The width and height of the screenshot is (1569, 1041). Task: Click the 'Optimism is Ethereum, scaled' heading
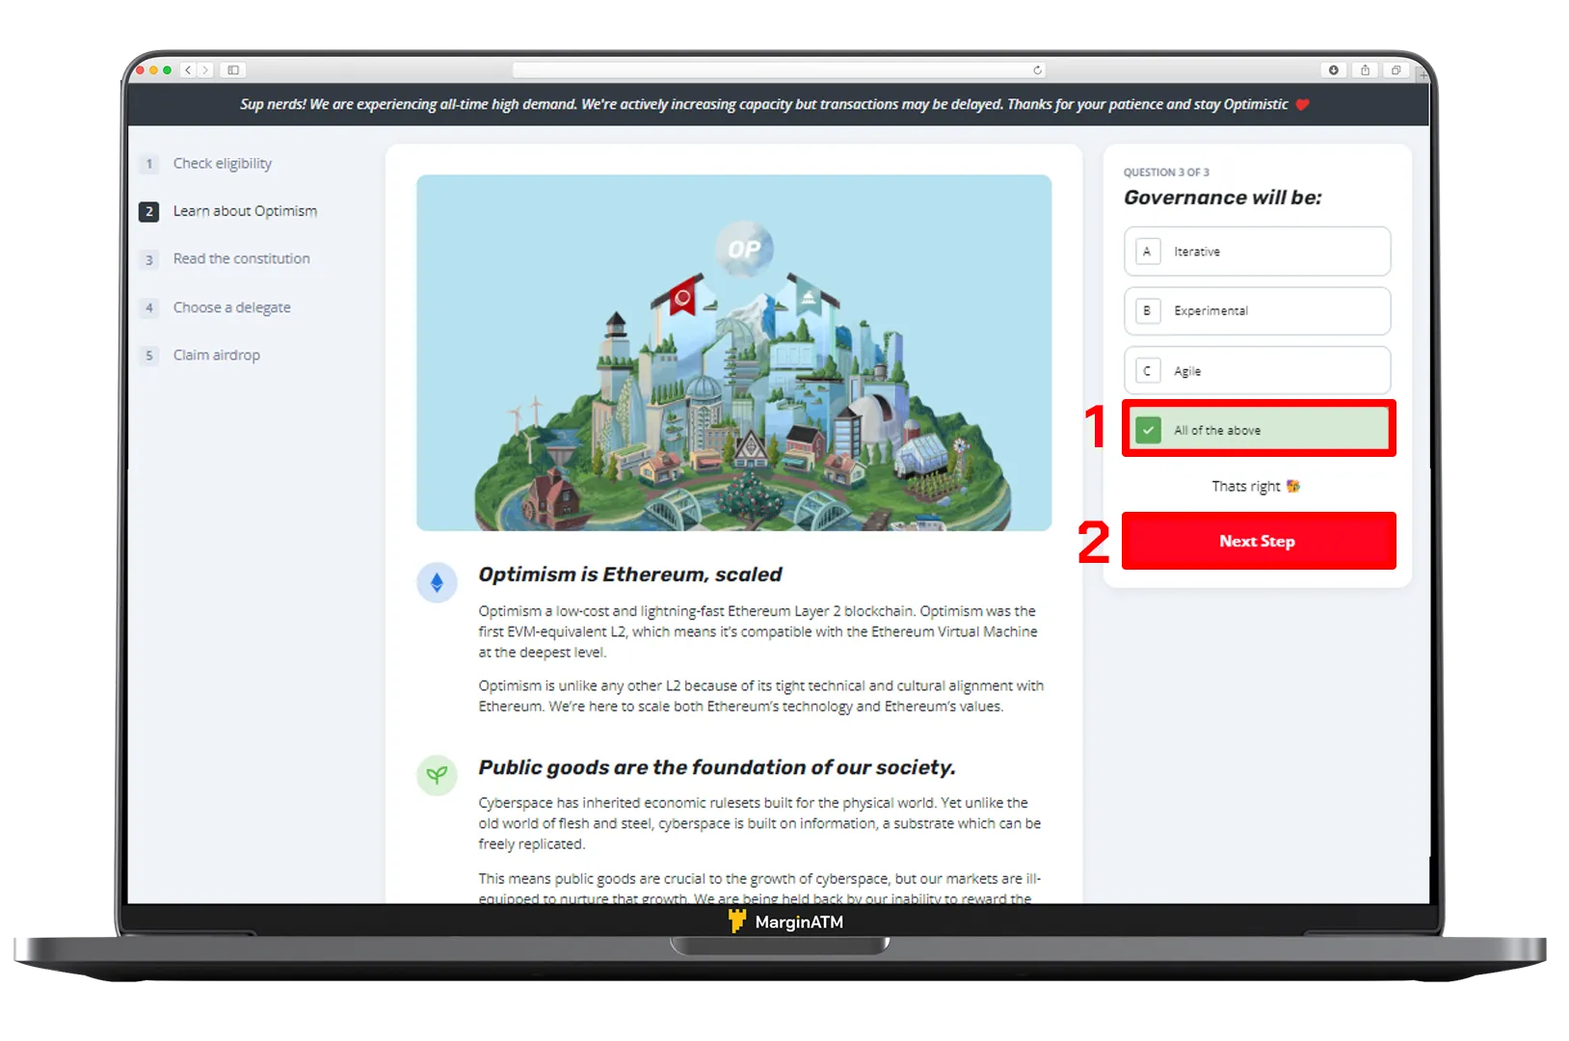(x=630, y=574)
